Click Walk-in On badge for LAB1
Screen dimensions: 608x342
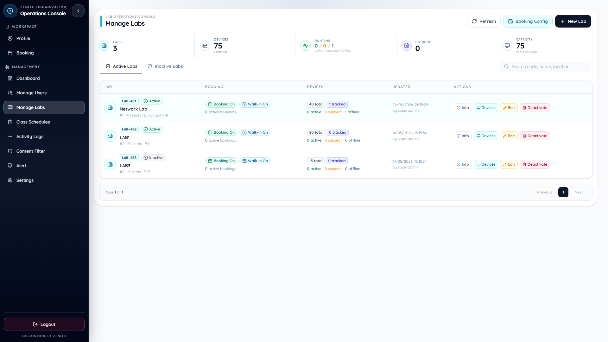(x=255, y=132)
